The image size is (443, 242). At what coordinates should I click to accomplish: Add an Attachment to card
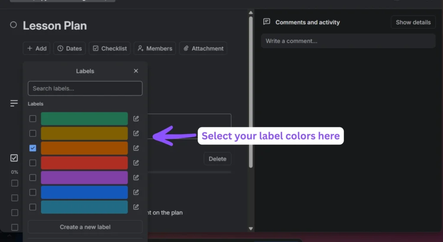pos(203,48)
